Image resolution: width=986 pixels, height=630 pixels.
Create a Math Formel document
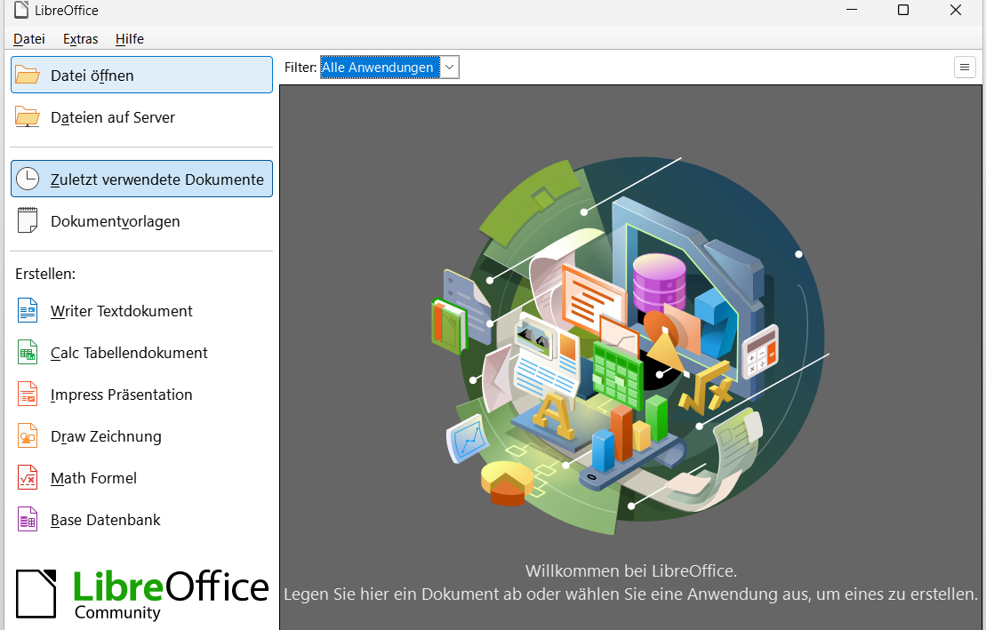tap(93, 478)
